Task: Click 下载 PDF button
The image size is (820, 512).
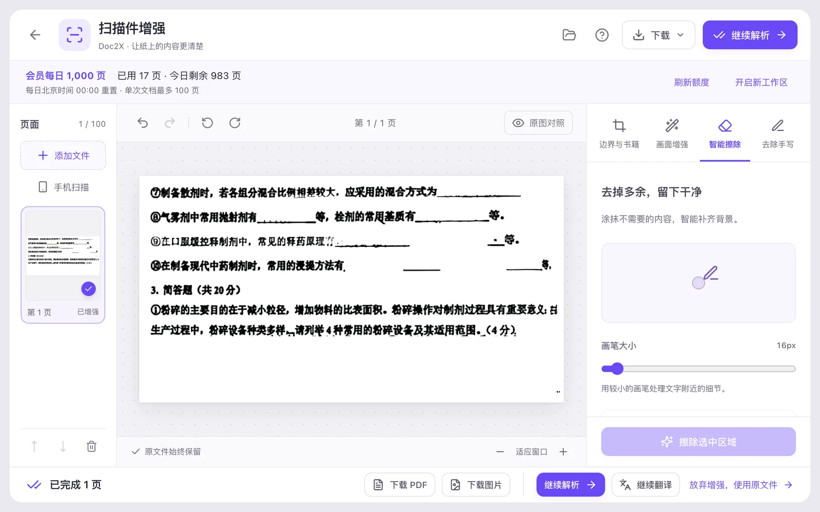Action: pos(400,485)
